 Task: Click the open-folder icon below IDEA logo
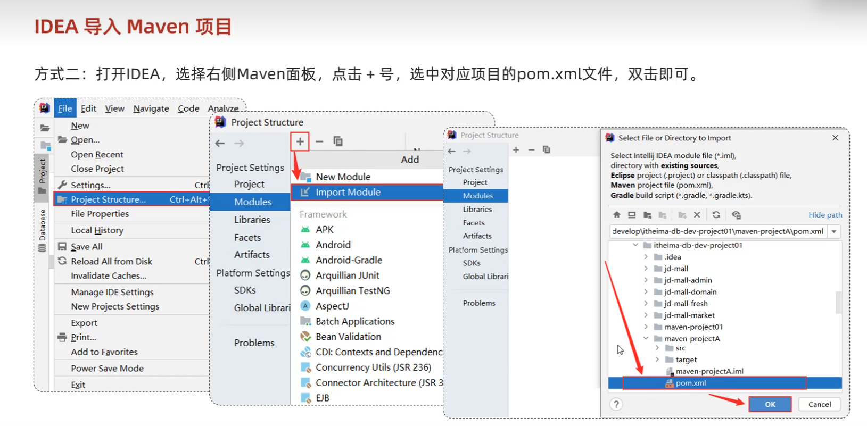coord(45,128)
